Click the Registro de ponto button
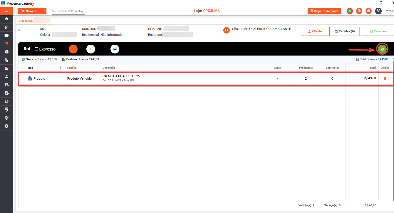Image resolution: width=394 pixels, height=213 pixels. 324,11
